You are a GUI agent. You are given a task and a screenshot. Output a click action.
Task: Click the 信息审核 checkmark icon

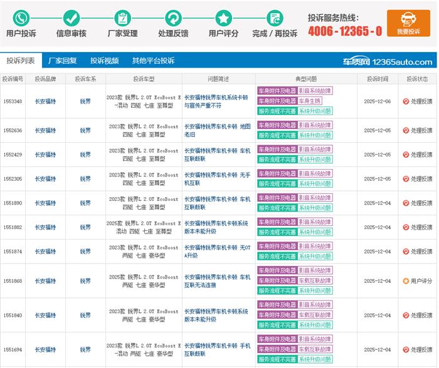click(71, 18)
